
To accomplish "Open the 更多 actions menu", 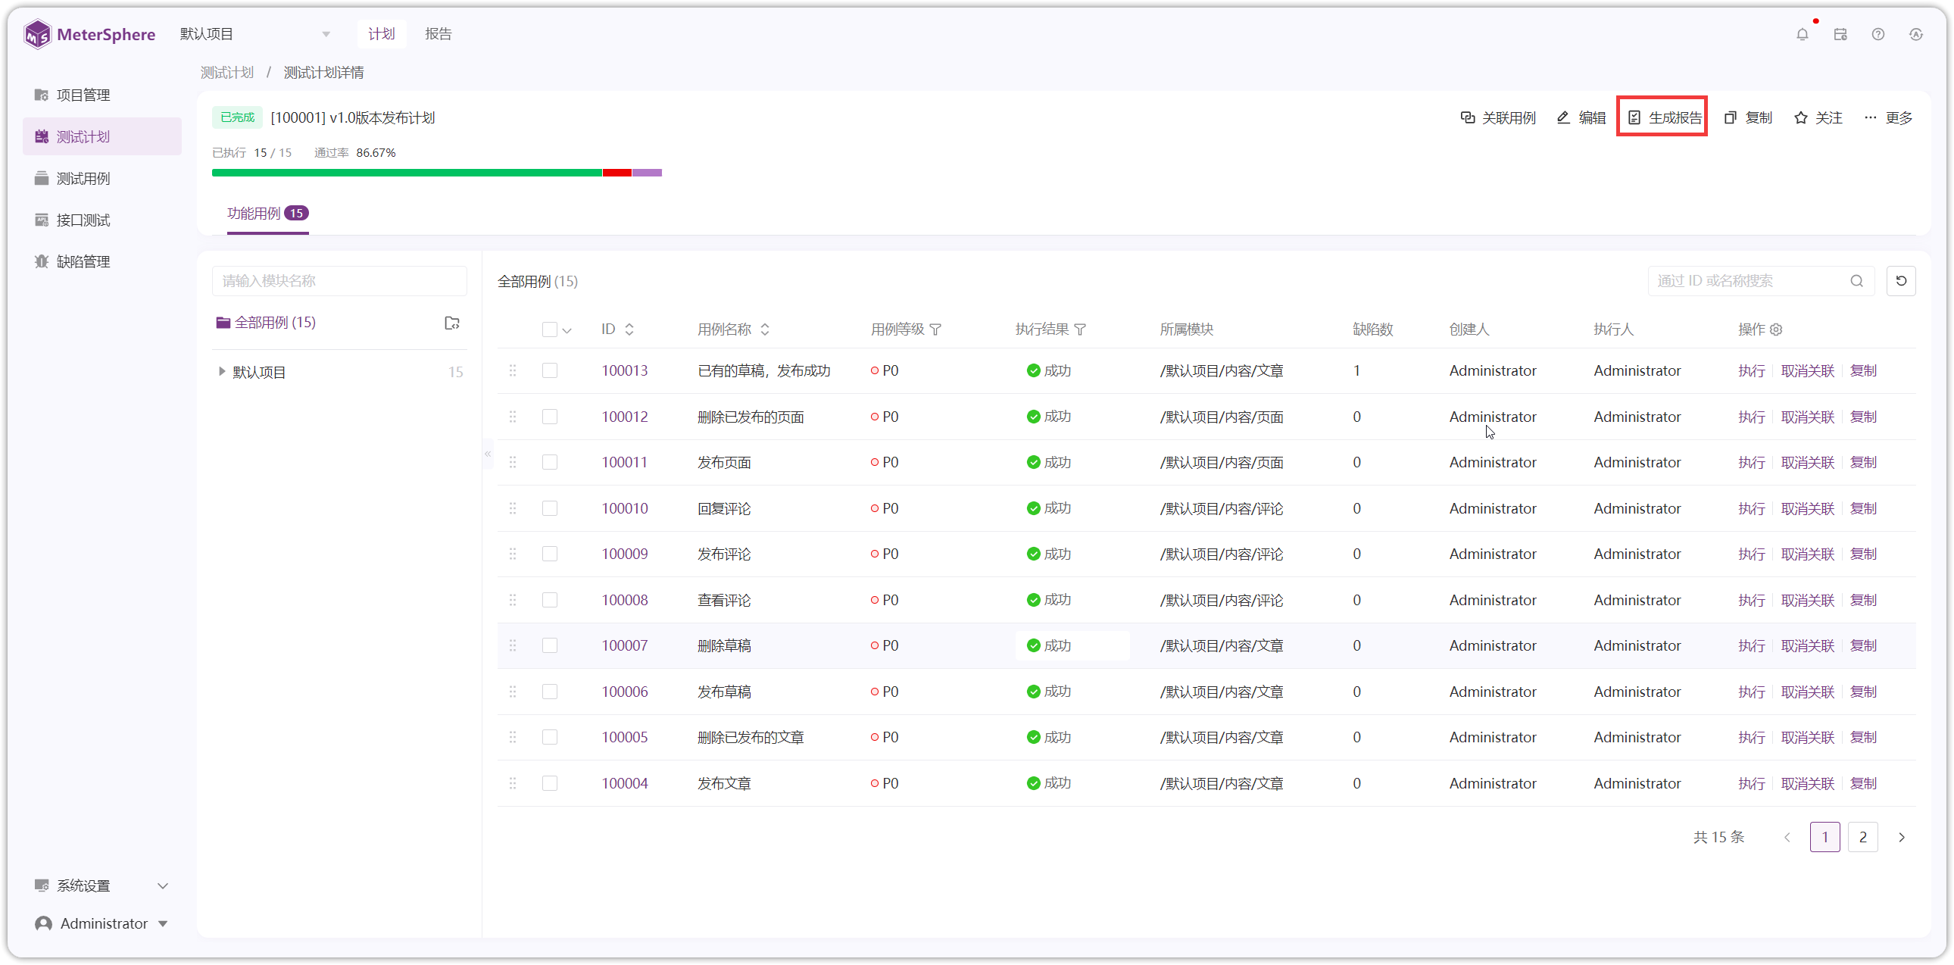I will 1889,117.
